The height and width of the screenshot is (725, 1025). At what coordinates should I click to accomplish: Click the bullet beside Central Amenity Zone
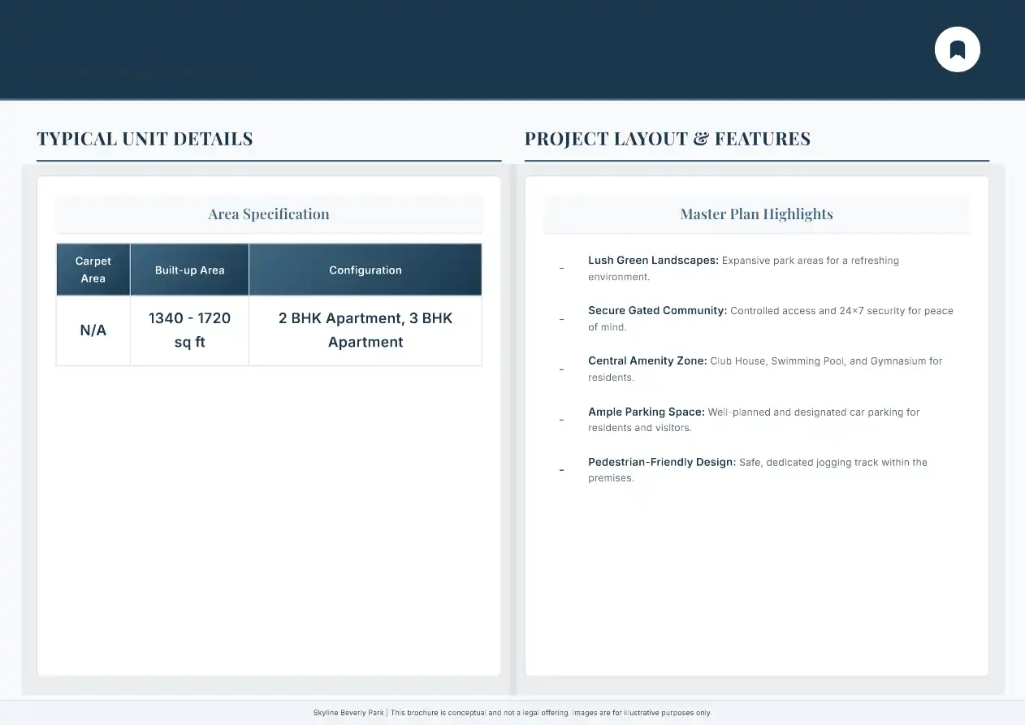[x=561, y=369]
